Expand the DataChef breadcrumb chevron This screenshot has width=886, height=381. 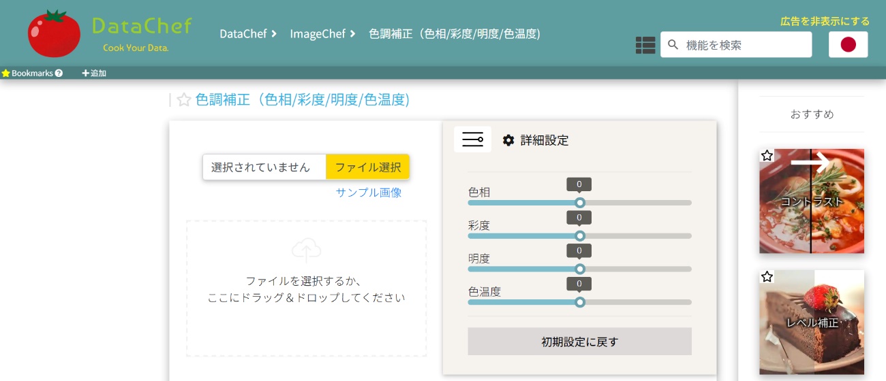click(274, 33)
